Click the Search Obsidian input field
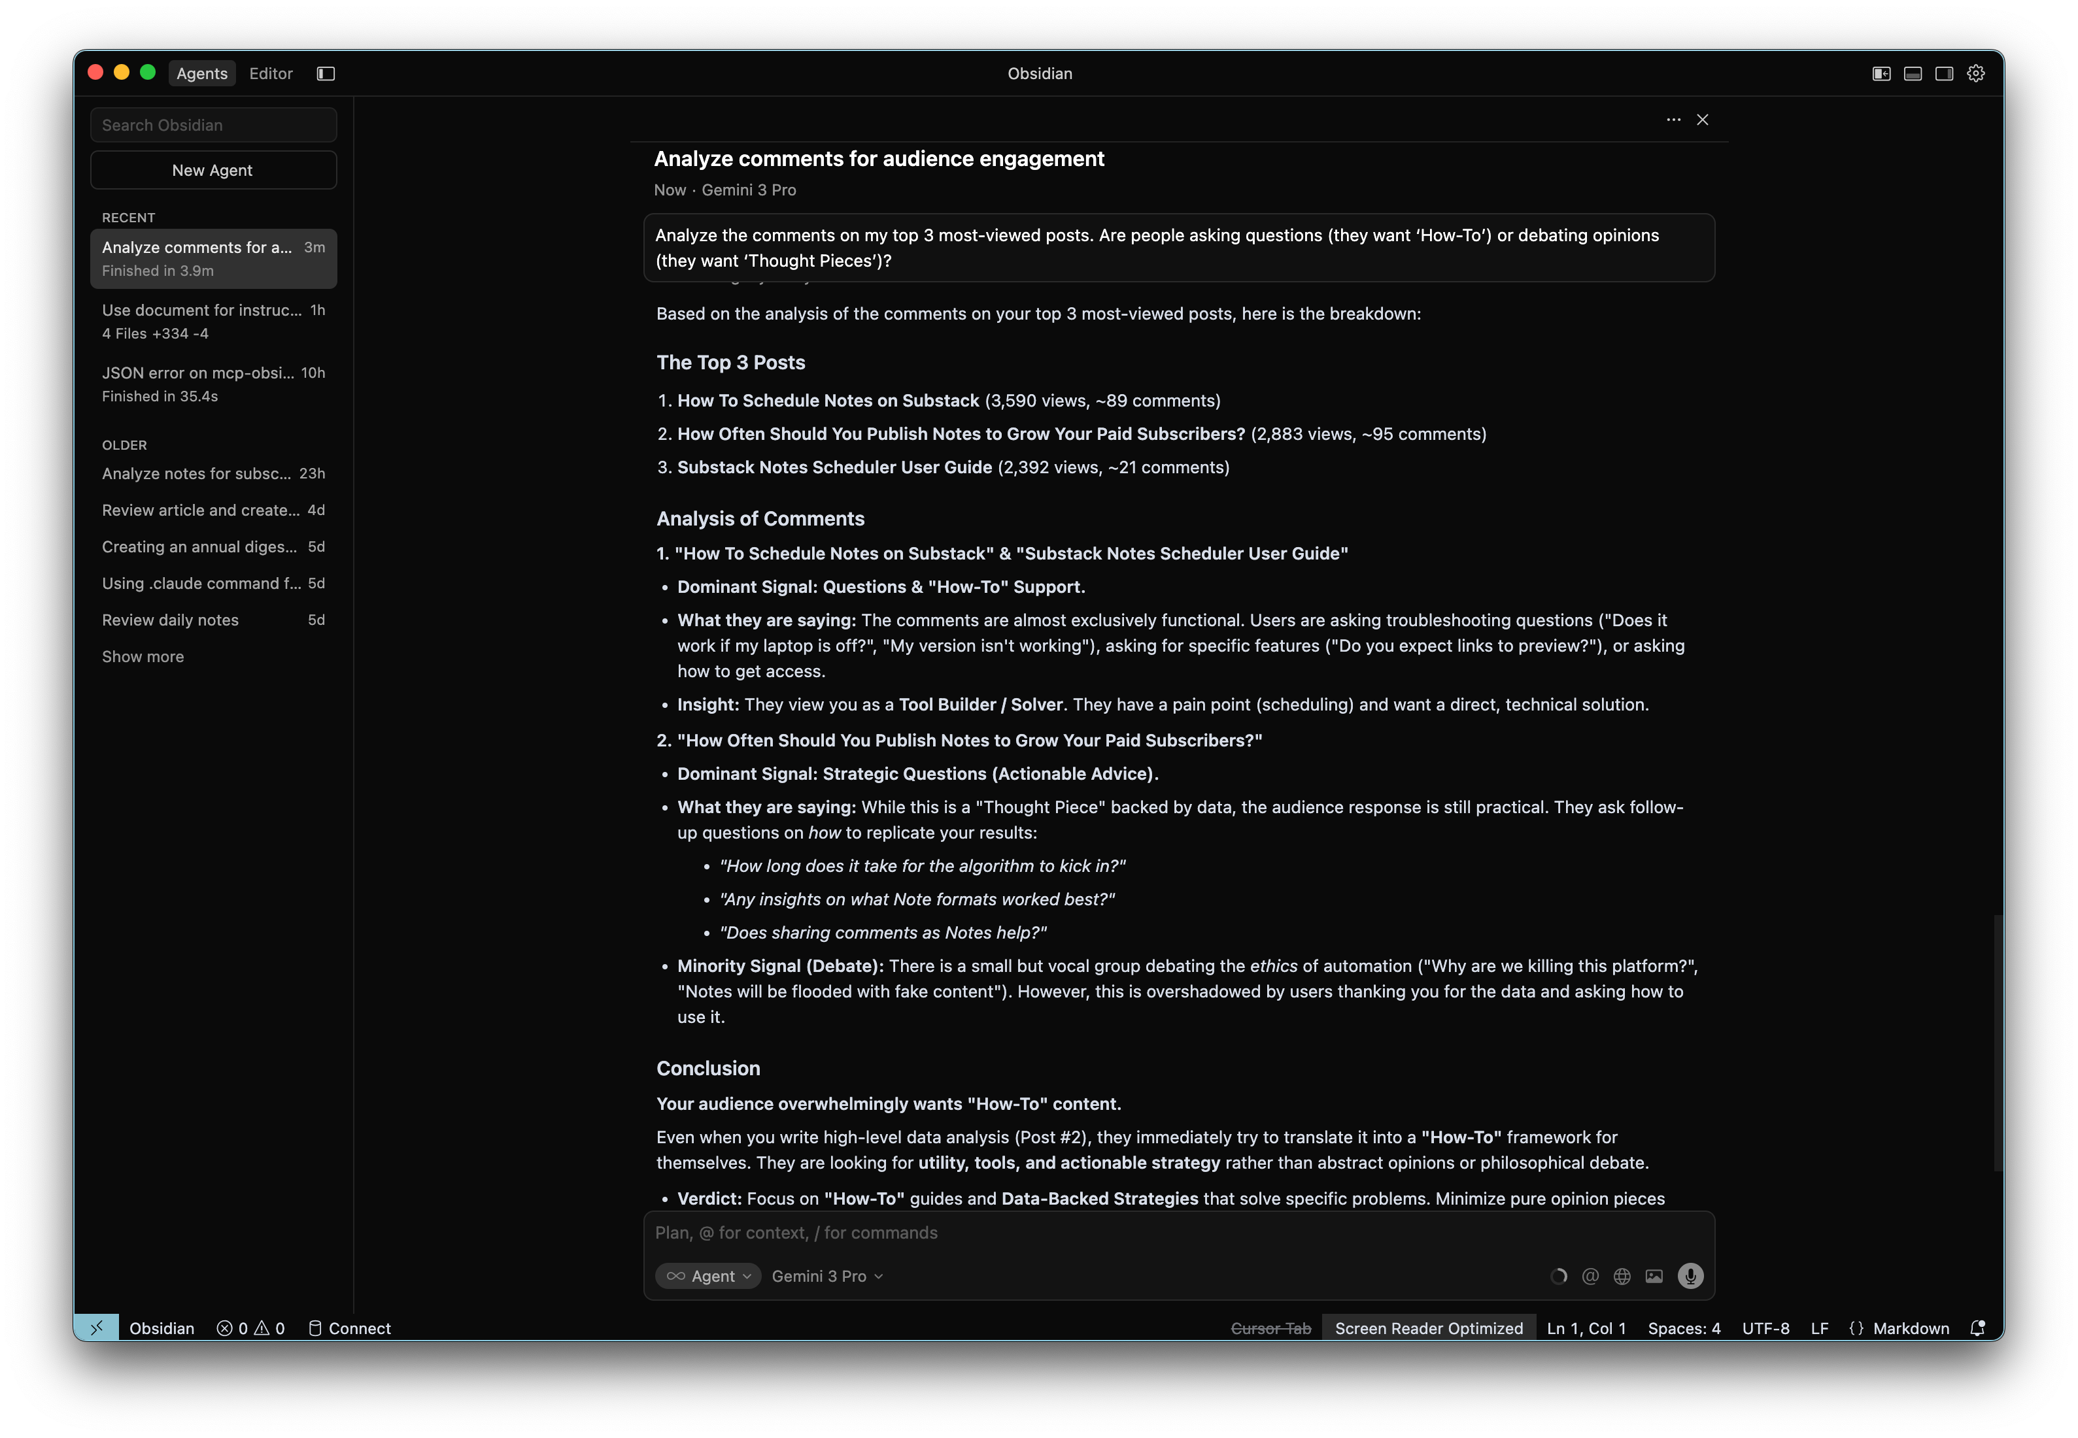The width and height of the screenshot is (2078, 1438). point(214,125)
